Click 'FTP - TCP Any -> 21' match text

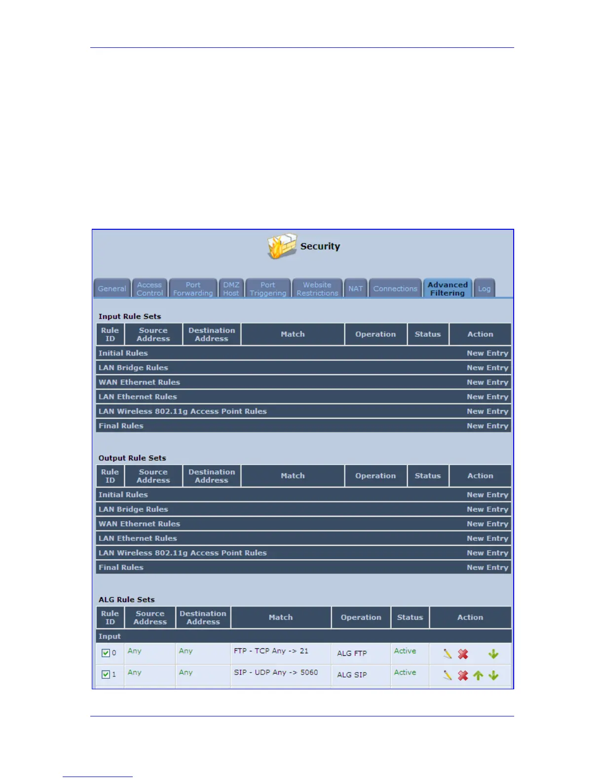(271, 651)
